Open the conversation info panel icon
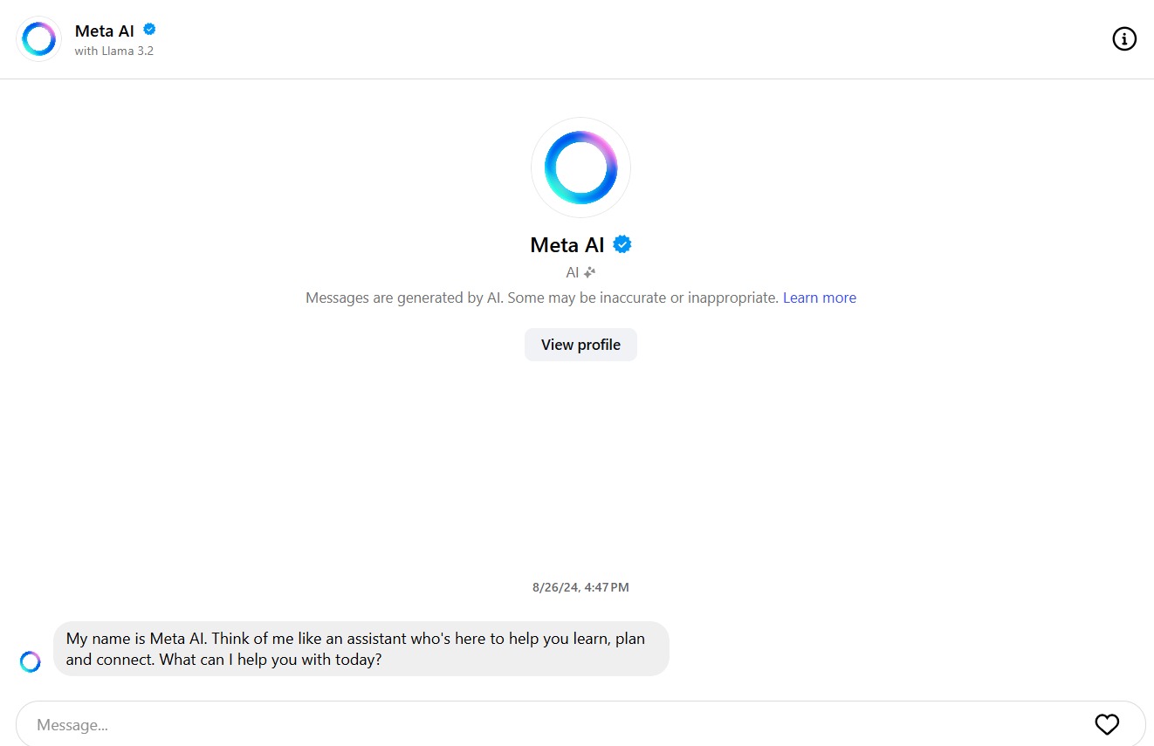Image resolution: width=1154 pixels, height=746 pixels. point(1124,38)
